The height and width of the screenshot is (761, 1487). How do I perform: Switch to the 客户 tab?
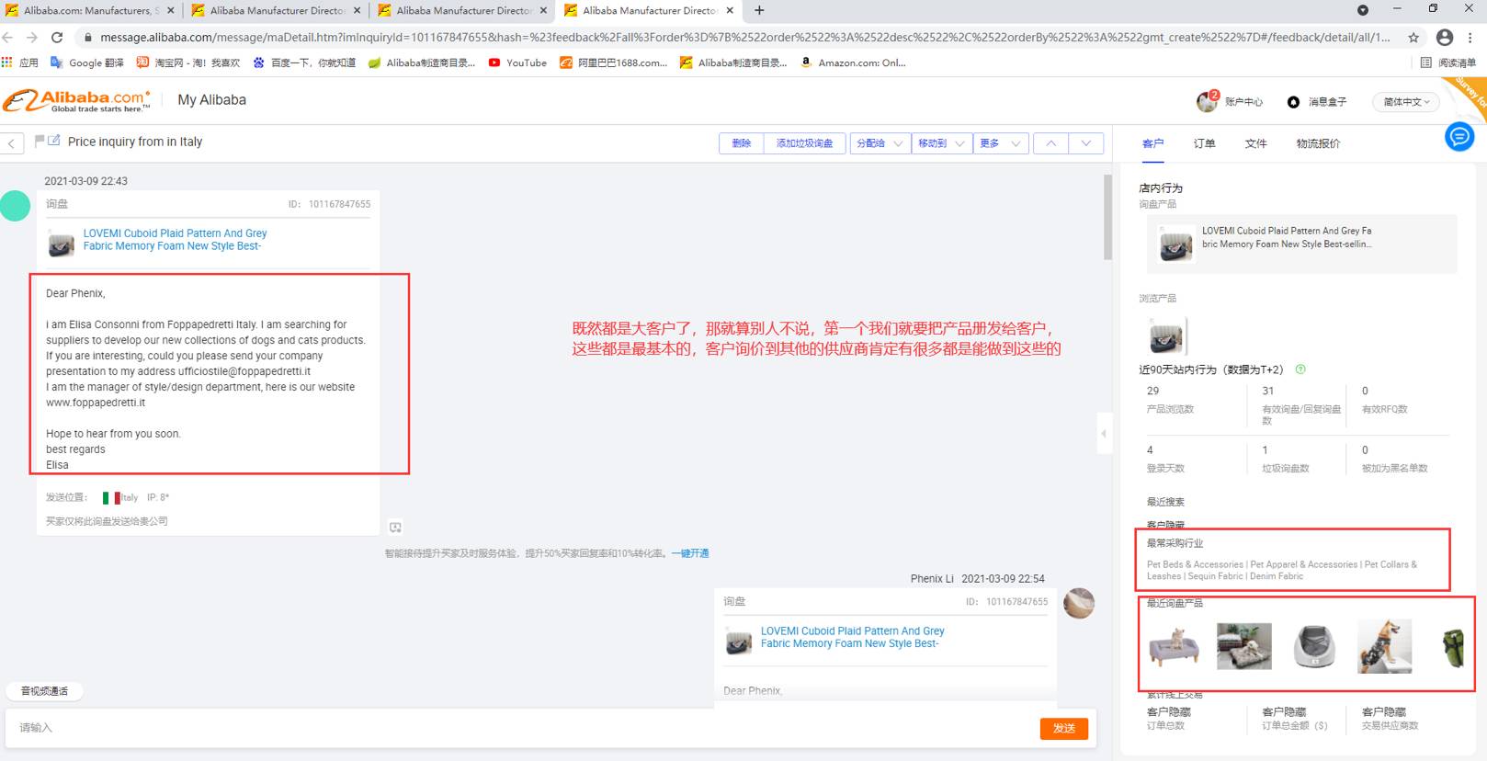(x=1152, y=143)
